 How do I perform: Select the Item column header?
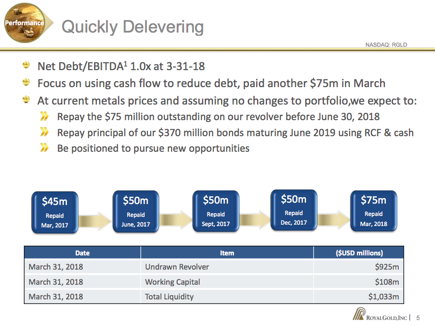click(227, 253)
